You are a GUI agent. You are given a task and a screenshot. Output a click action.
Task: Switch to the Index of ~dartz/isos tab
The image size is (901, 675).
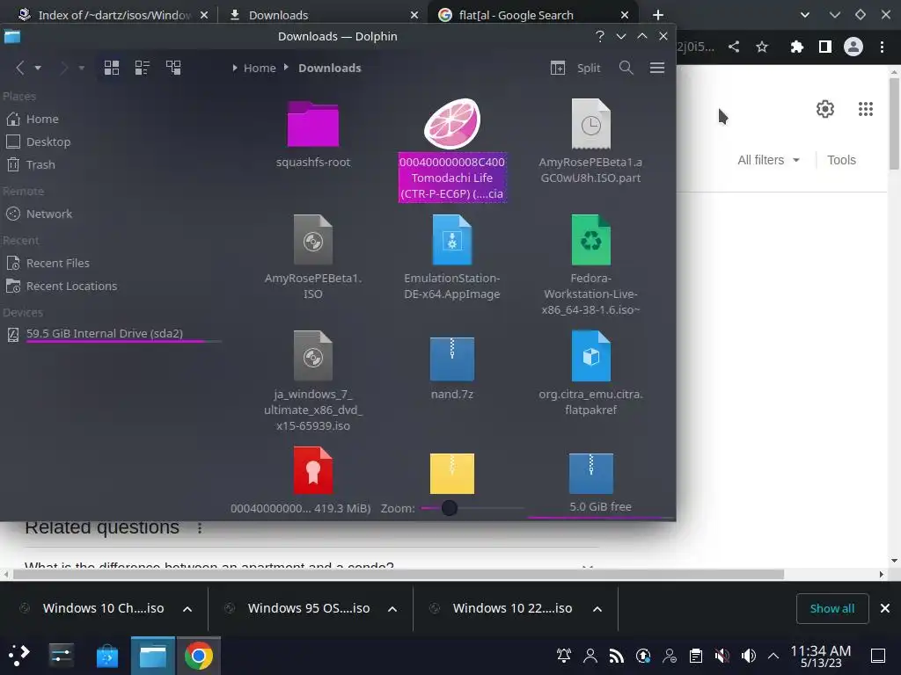114,15
